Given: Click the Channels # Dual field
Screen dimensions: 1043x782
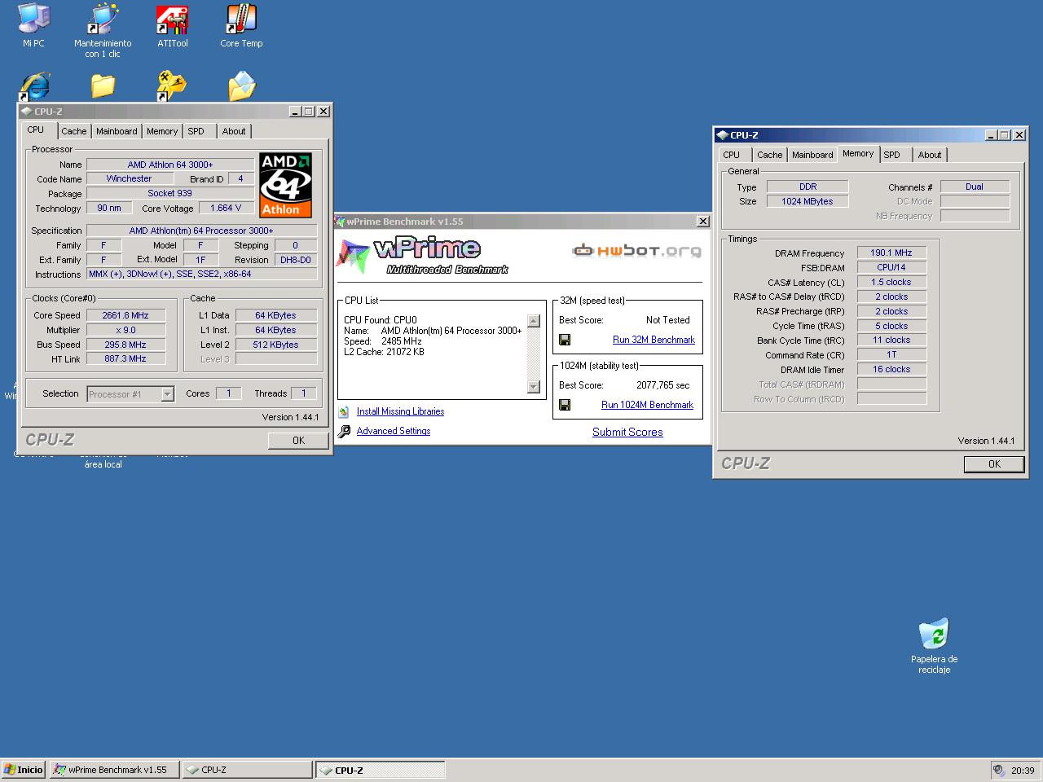Looking at the screenshot, I should click(x=975, y=187).
